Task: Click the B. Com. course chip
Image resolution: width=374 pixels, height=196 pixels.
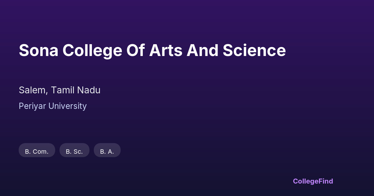Action: (x=37, y=151)
